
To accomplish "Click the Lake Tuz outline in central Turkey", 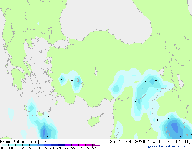I will (x=96, y=72).
